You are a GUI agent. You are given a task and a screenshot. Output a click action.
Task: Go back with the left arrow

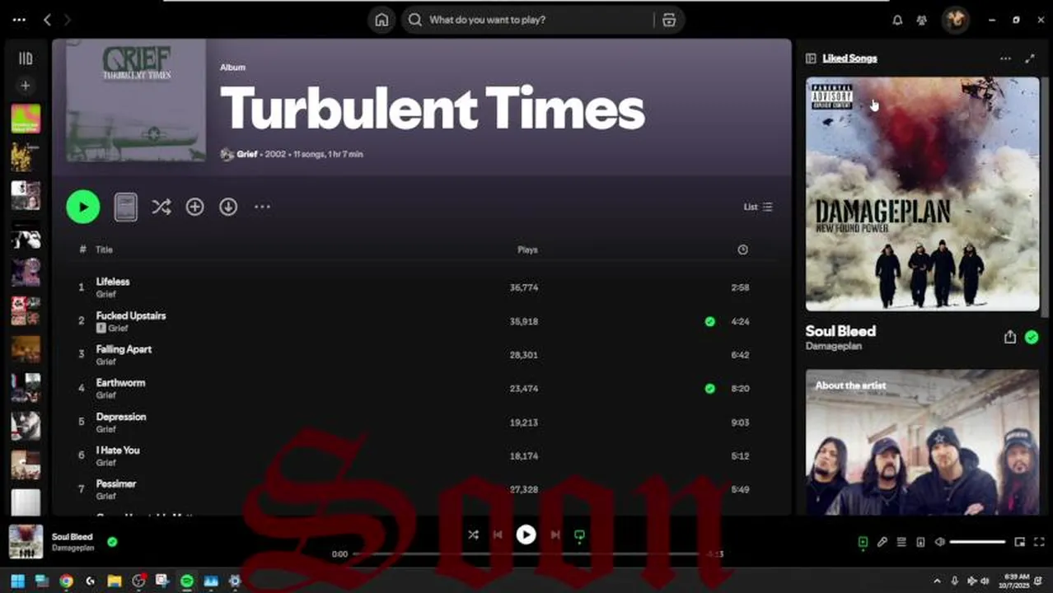(x=47, y=20)
